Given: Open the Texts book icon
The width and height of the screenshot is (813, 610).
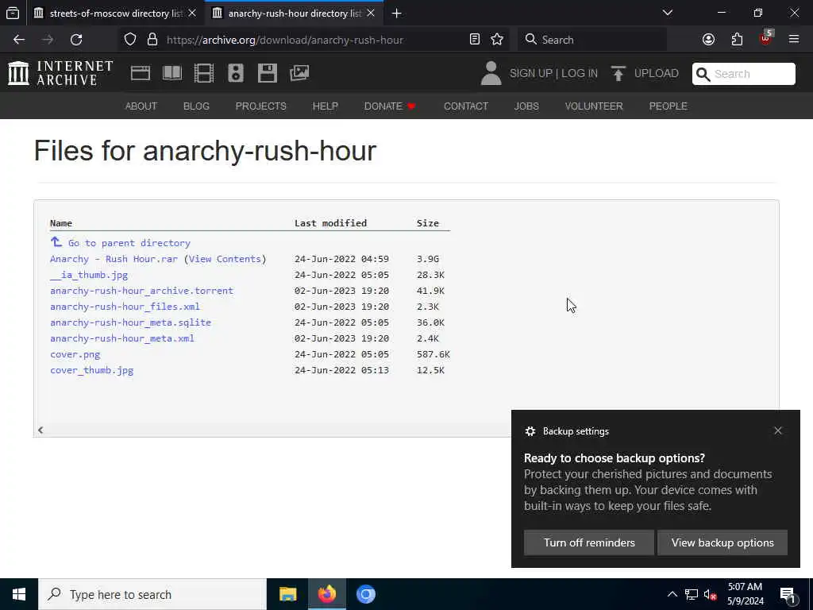Looking at the screenshot, I should (x=172, y=73).
